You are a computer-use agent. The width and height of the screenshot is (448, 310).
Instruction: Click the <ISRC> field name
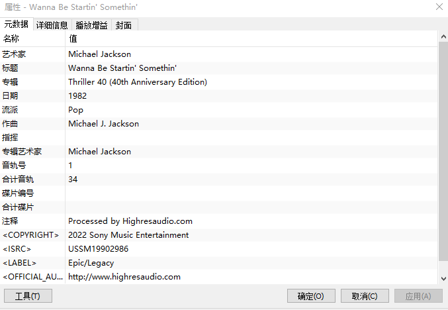17,249
